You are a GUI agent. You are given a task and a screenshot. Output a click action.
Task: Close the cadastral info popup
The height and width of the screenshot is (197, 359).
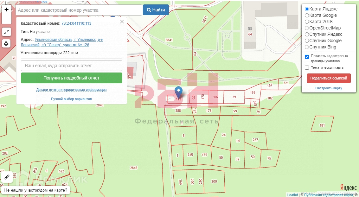pyautogui.click(x=122, y=22)
